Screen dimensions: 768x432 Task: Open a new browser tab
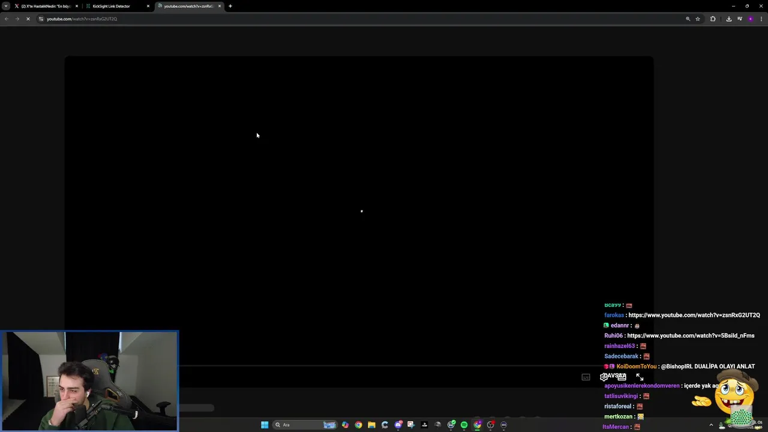pos(230,6)
